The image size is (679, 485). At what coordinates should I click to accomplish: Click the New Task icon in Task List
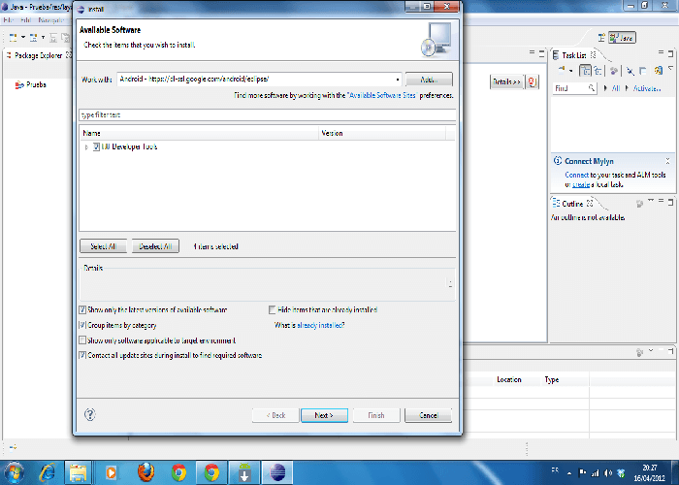pyautogui.click(x=562, y=71)
